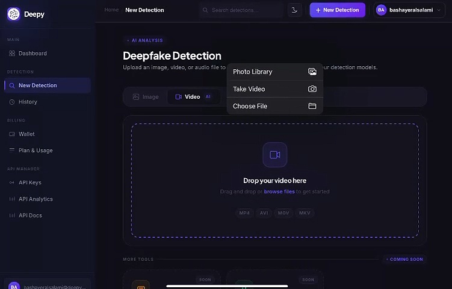Click the MKV format chip
Screen dimensions: 452x289
(305, 213)
